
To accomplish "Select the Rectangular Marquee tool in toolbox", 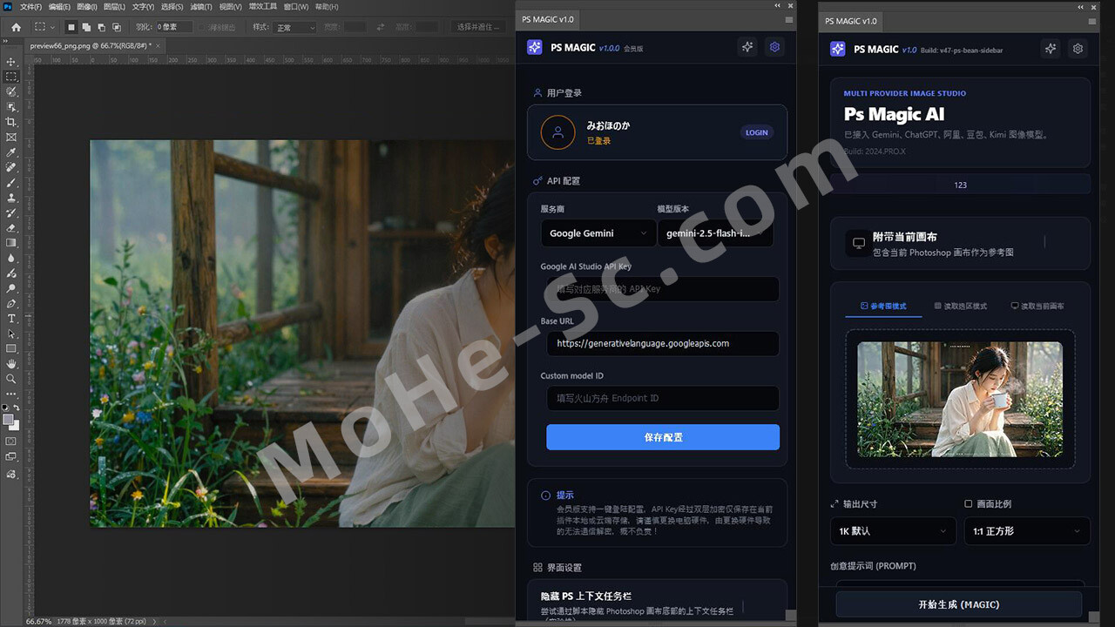I will point(11,77).
